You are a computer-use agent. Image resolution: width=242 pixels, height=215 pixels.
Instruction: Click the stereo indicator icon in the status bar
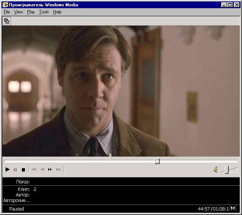tap(233, 208)
